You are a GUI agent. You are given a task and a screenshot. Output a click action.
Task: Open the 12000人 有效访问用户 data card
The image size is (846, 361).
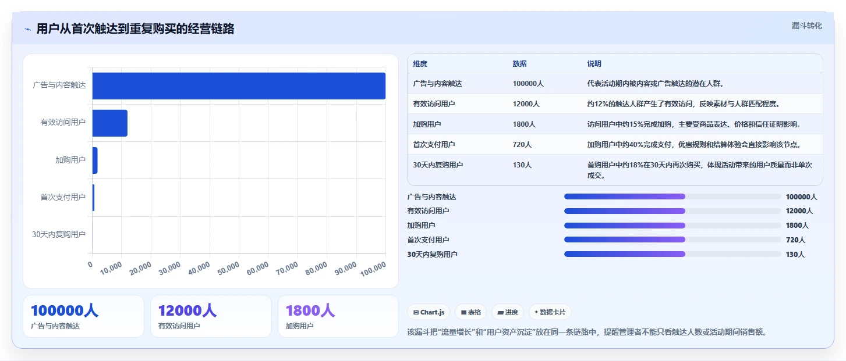[x=211, y=316]
